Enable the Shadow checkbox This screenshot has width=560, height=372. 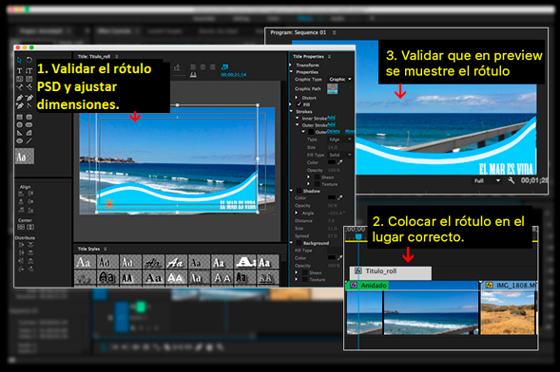[299, 191]
